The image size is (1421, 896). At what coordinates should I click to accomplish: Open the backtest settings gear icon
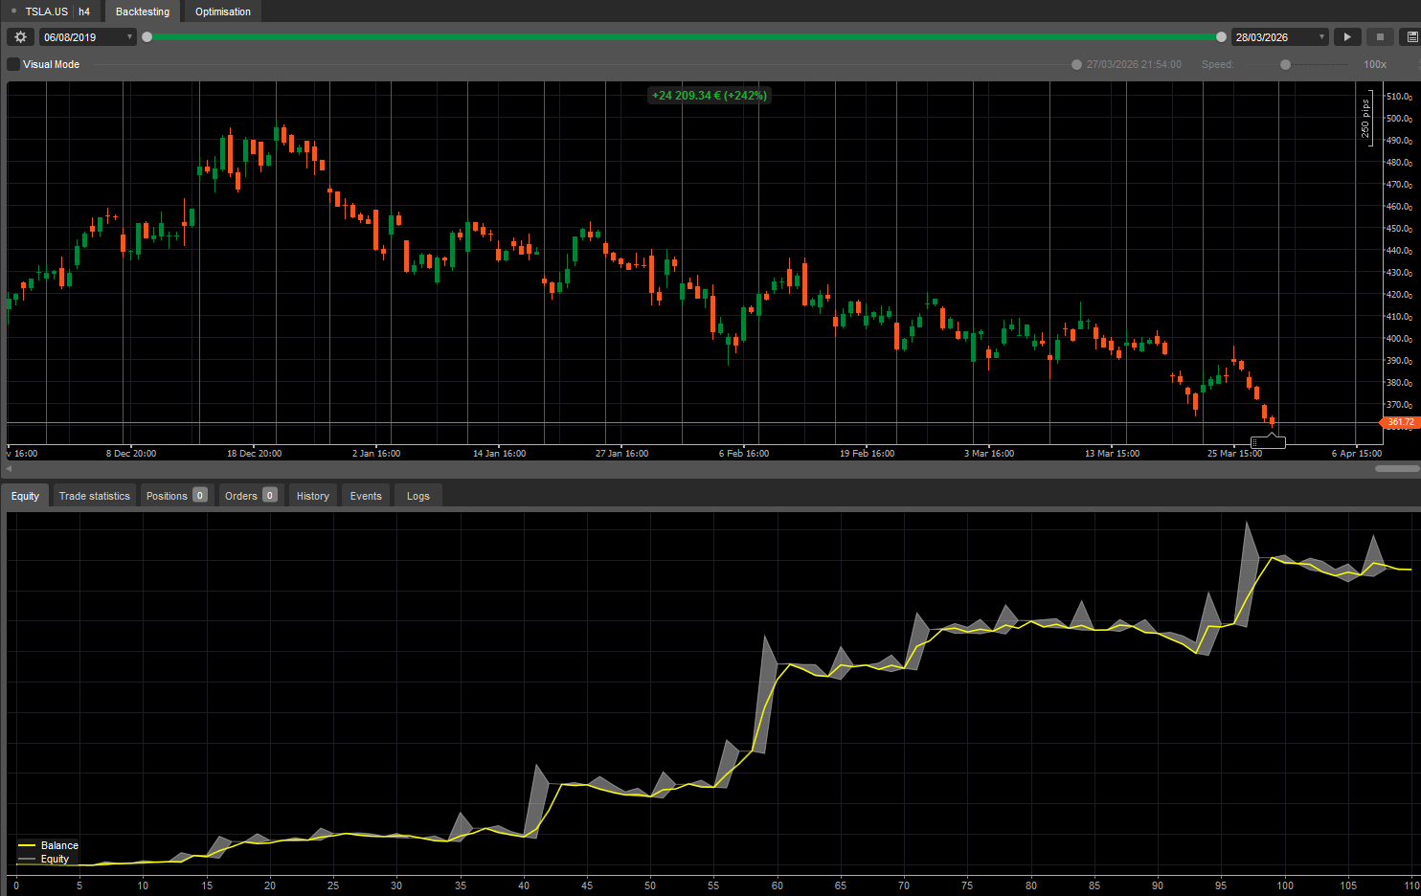(x=19, y=36)
